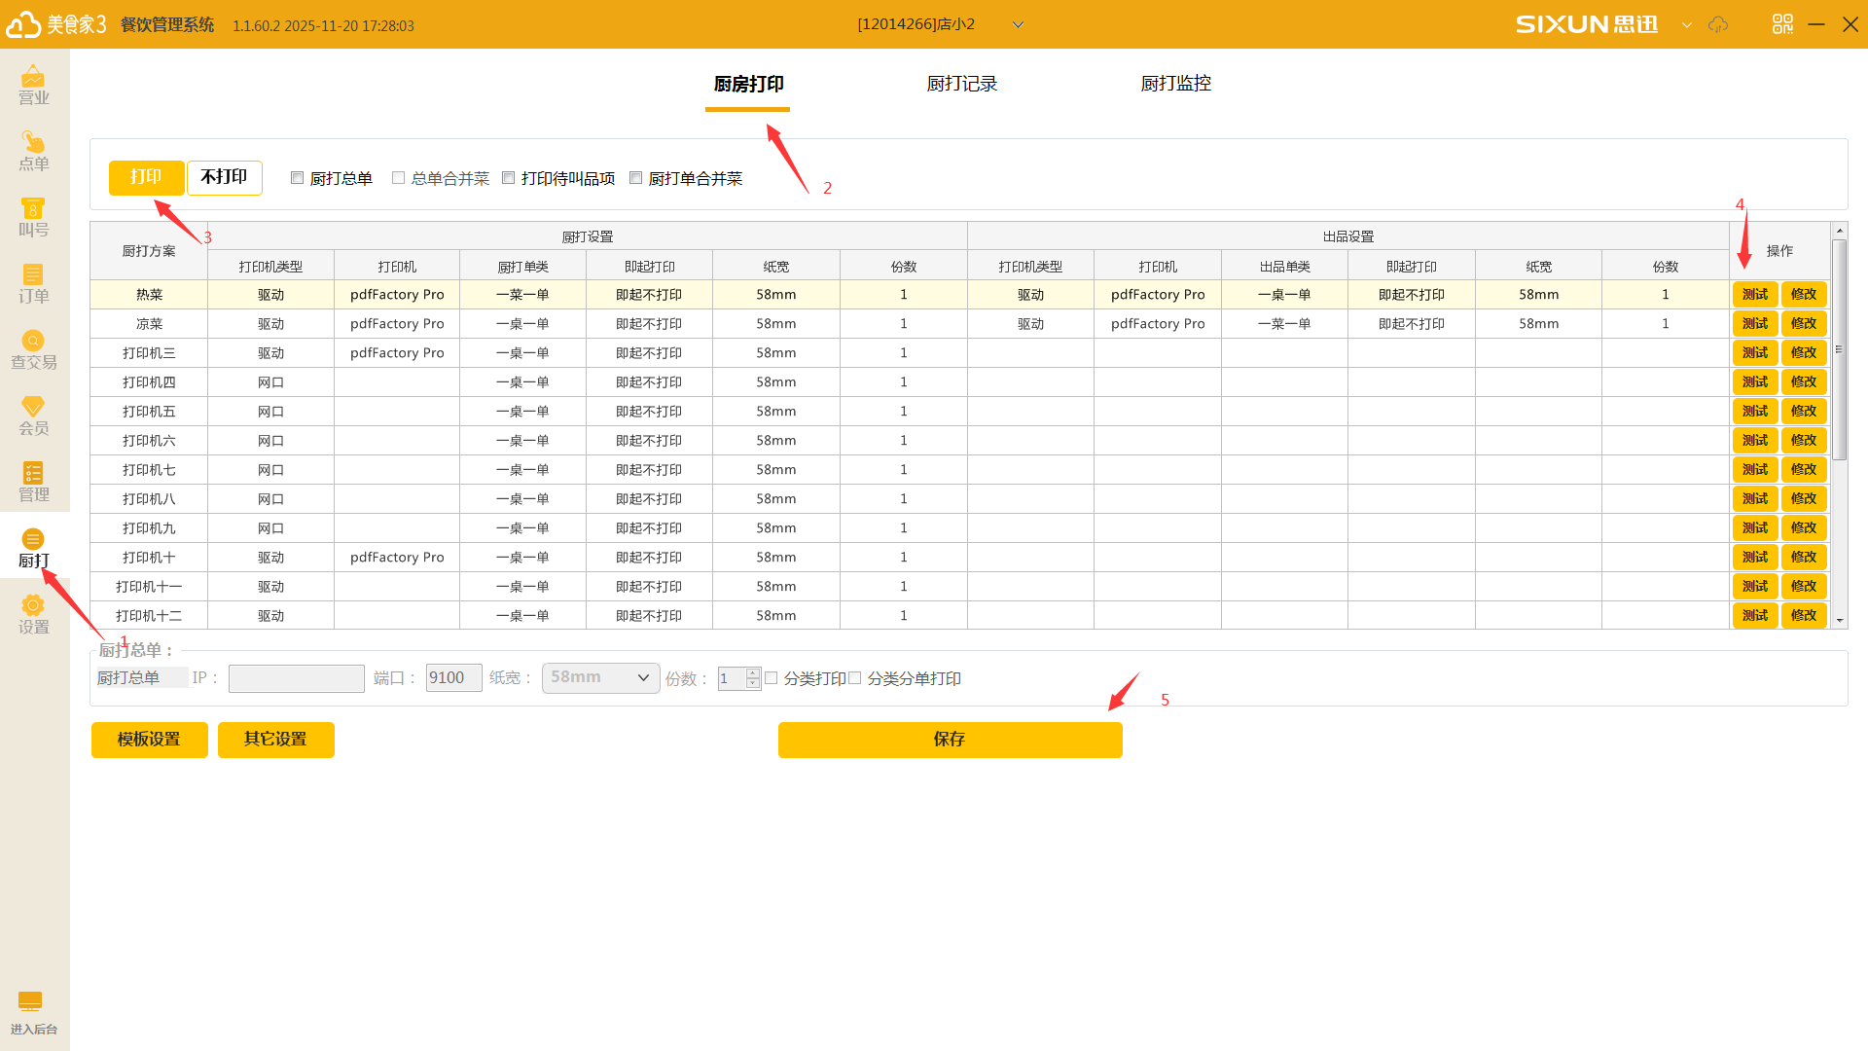Screen dimensions: 1868x1051
Task: Switch to the 厨打监控 tab
Action: pyautogui.click(x=1175, y=84)
